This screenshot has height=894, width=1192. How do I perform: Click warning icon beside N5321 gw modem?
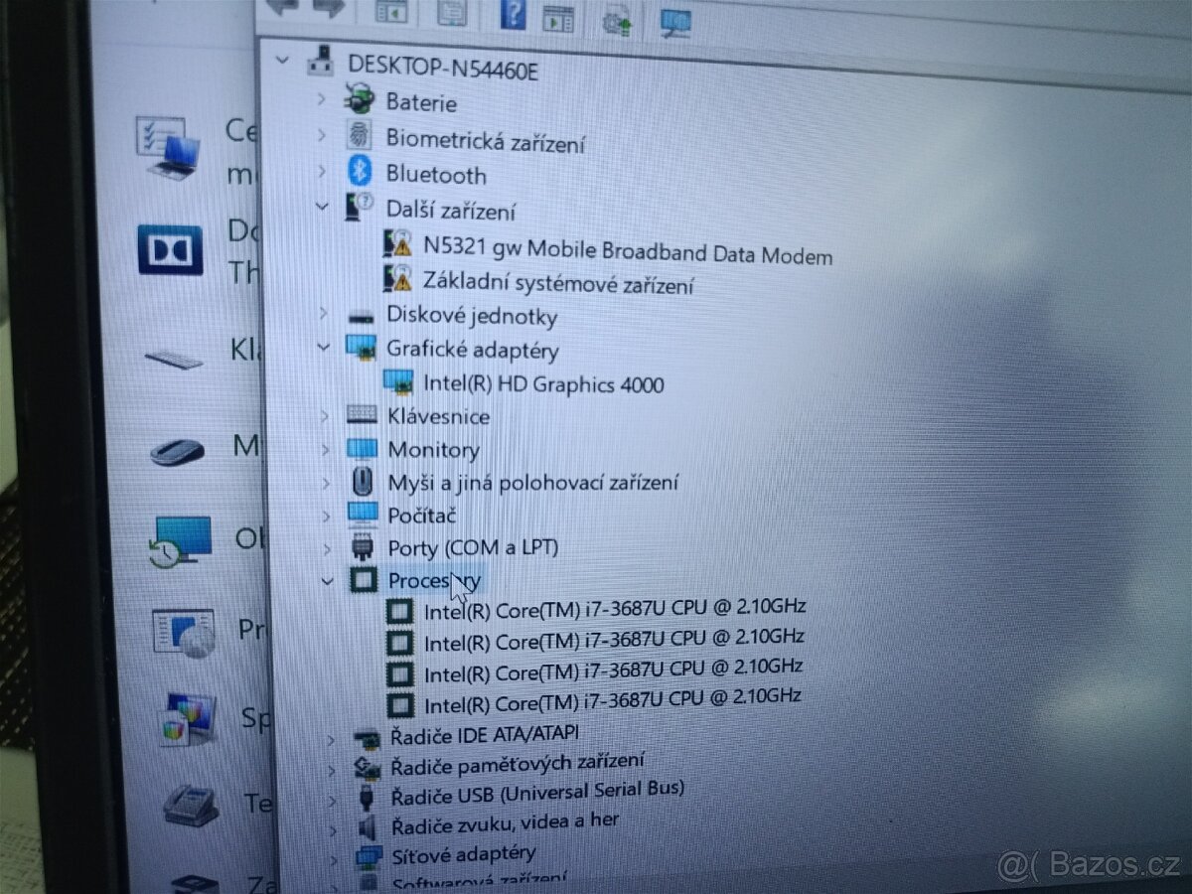point(398,243)
